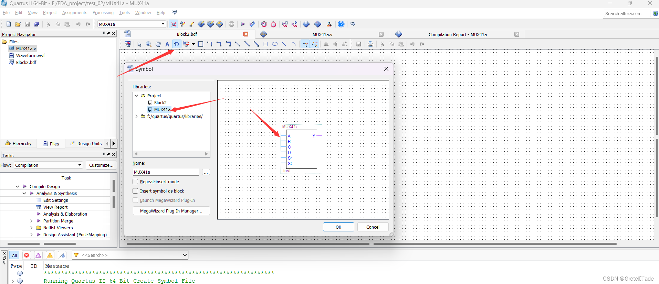This screenshot has height=284, width=659.
Task: Select the Text tool (A icon)
Action: pyautogui.click(x=167, y=44)
